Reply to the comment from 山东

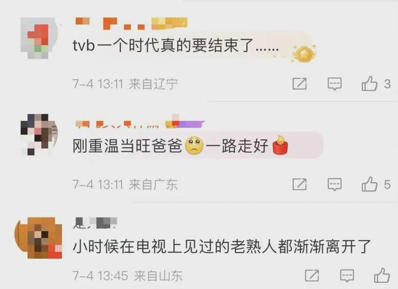347,276
